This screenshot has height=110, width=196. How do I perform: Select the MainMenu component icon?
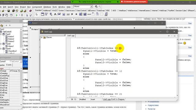click(47, 14)
